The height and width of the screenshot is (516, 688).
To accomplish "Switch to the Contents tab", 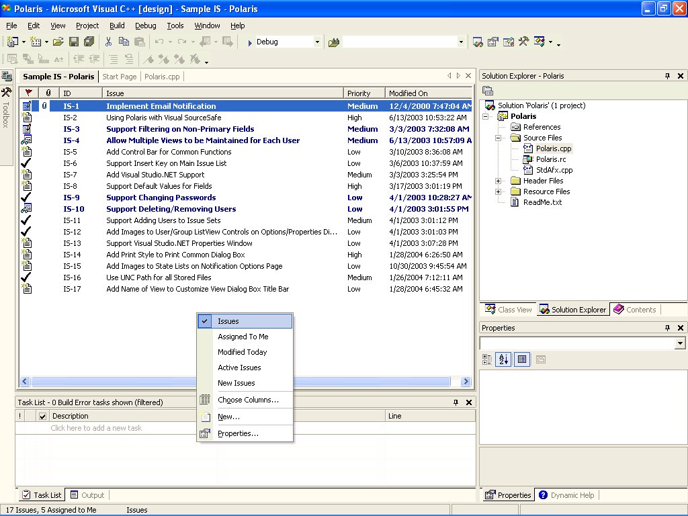I will click(634, 309).
